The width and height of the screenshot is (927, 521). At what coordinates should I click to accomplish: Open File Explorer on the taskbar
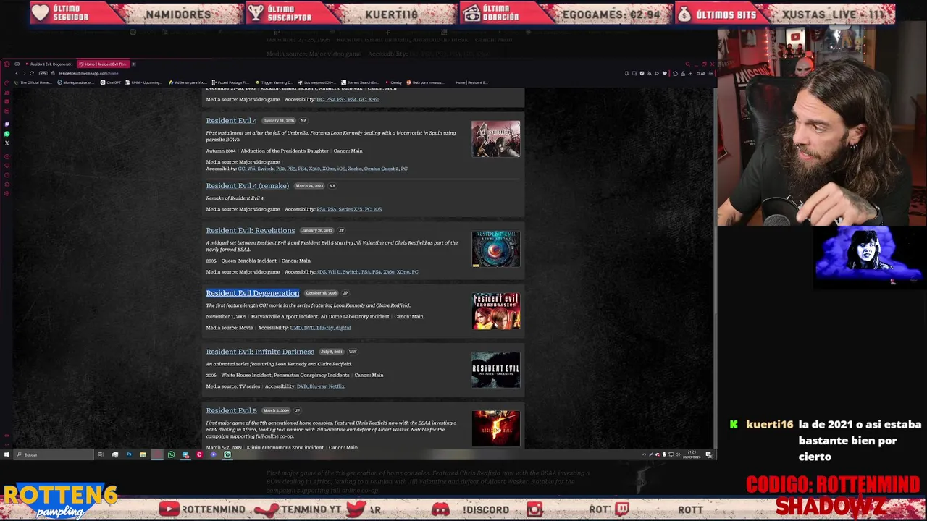coord(143,454)
